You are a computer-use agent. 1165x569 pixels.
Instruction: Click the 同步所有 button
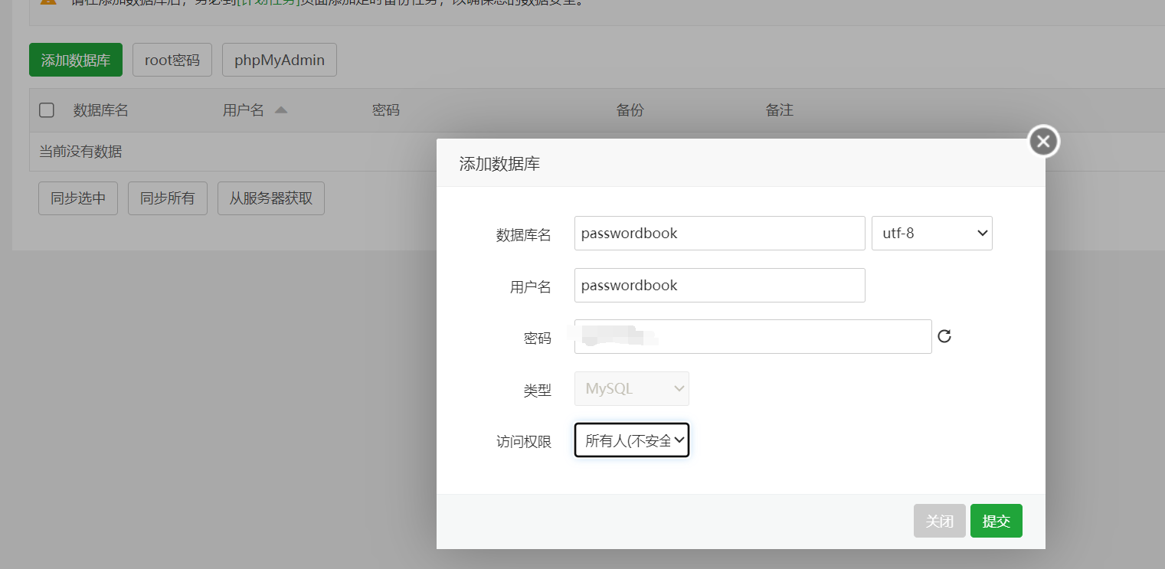click(x=168, y=198)
